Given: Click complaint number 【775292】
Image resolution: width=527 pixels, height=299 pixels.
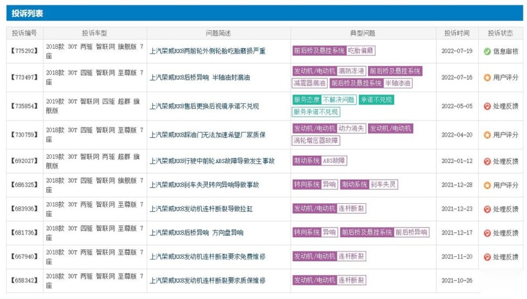Looking at the screenshot, I should click(x=24, y=51).
